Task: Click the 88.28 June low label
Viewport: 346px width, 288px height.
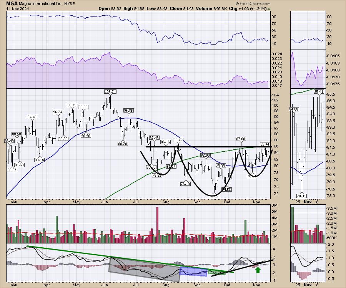Action: (122, 144)
